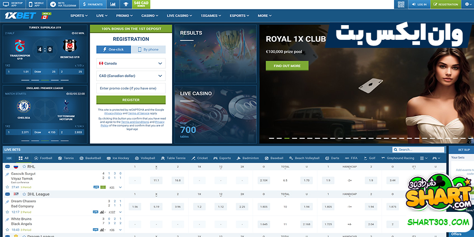Favorite the 18:43 White Bruins match star
Viewport: 474px width, 237px height.
point(7,230)
